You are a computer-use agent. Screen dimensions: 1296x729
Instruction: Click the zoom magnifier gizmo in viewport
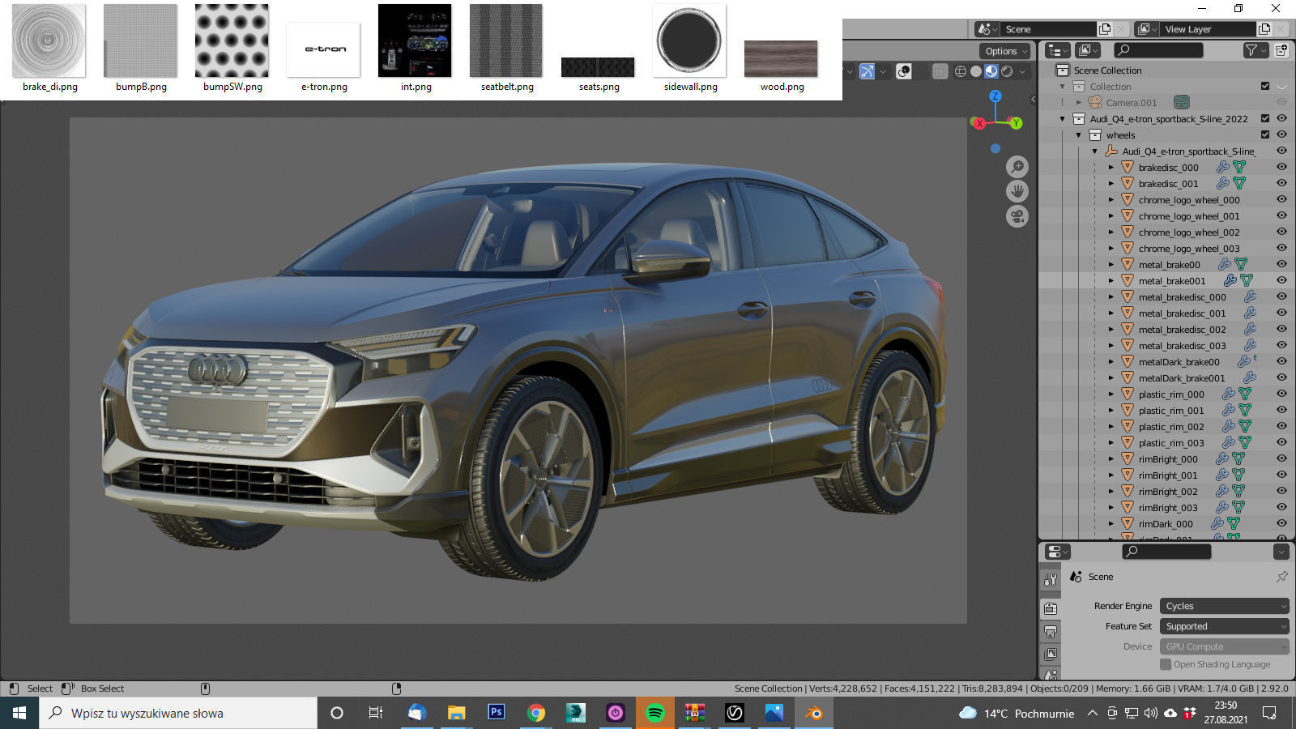(x=1017, y=167)
